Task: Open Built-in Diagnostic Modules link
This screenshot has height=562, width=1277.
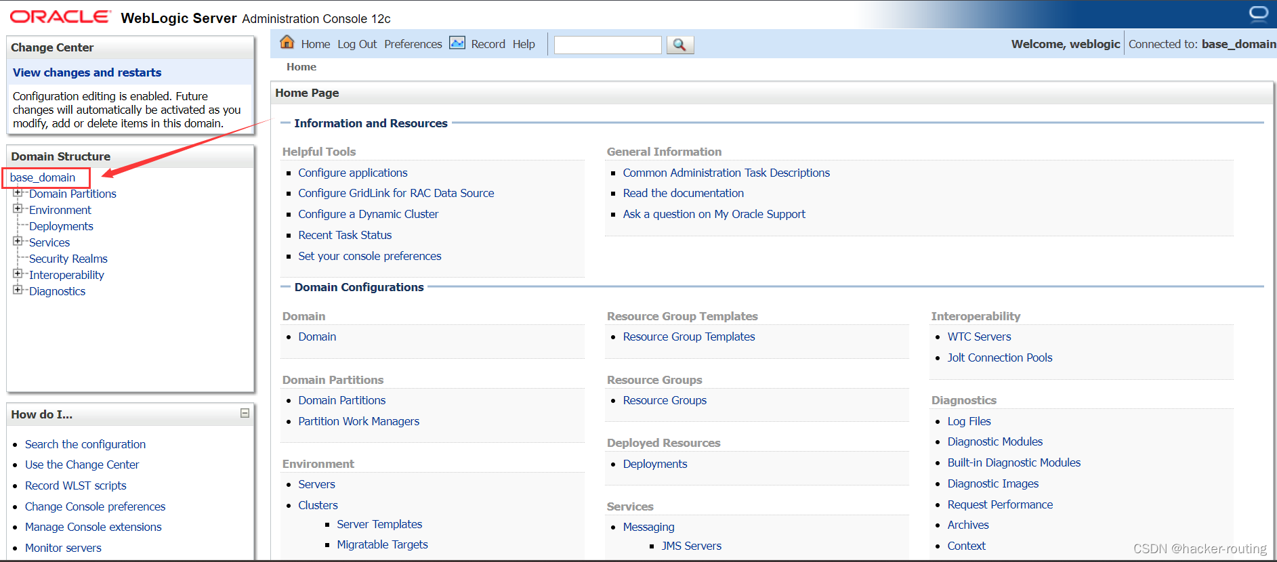Action: click(1014, 462)
